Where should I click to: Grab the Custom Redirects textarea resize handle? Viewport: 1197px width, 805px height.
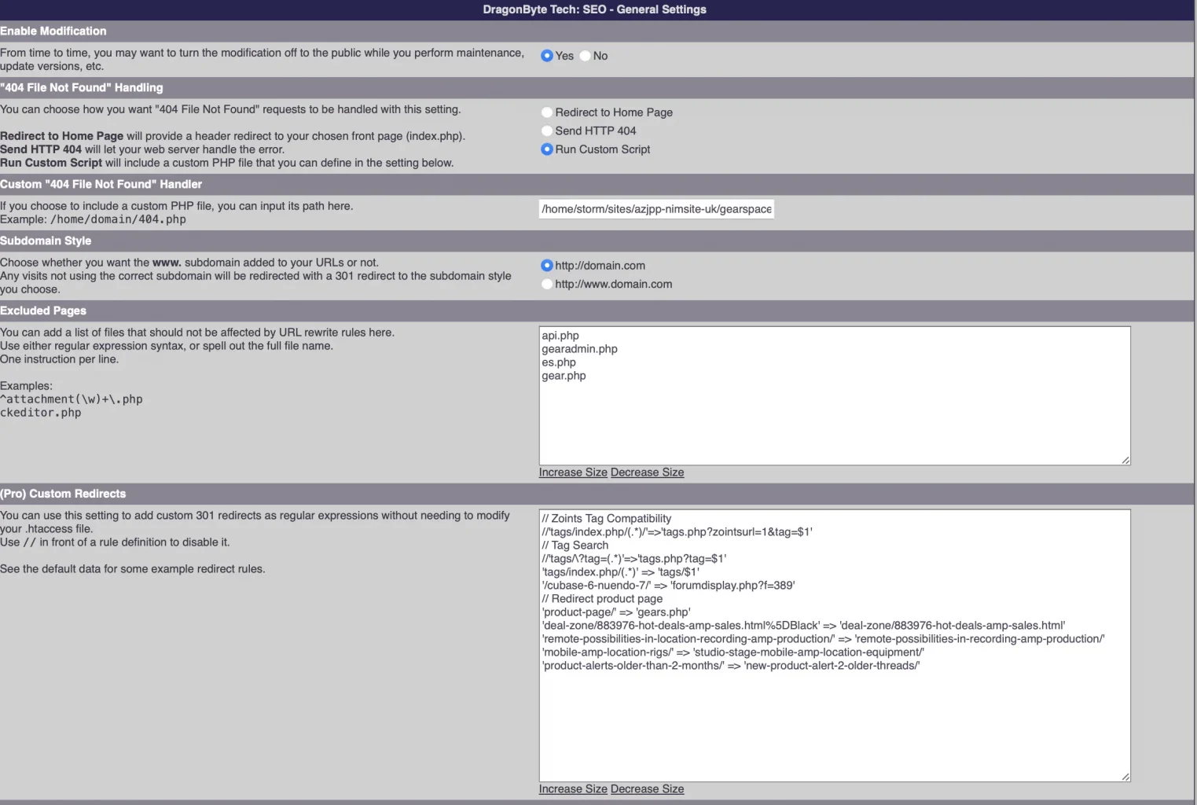pyautogui.click(x=1125, y=777)
